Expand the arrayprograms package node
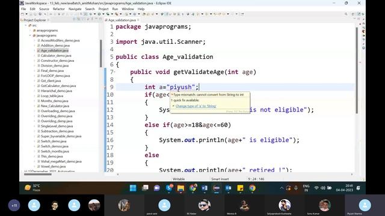Viewport: 385px width, 216px height. tap(30, 31)
